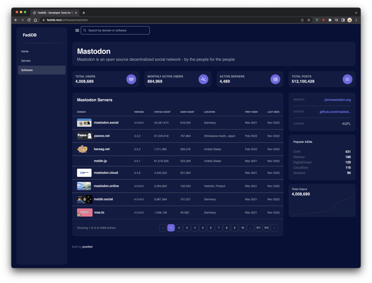
Task: Open browser home page
Action: [x=35, y=20]
